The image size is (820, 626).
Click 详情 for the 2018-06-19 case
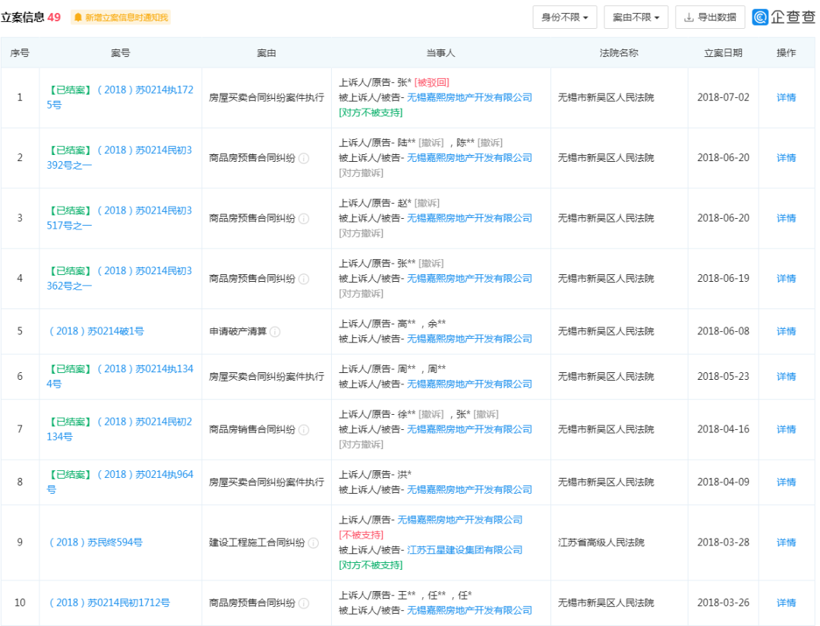click(786, 279)
